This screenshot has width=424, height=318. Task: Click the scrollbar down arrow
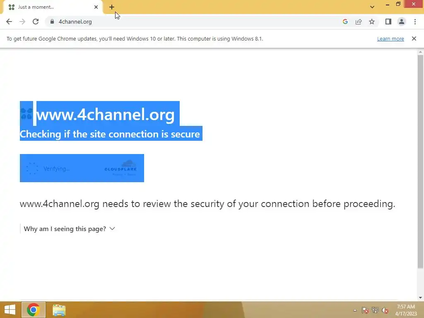420,297
